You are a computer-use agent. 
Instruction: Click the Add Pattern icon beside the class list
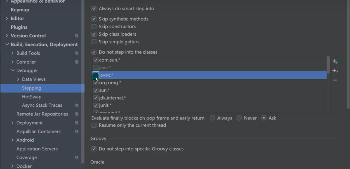pyautogui.click(x=335, y=71)
